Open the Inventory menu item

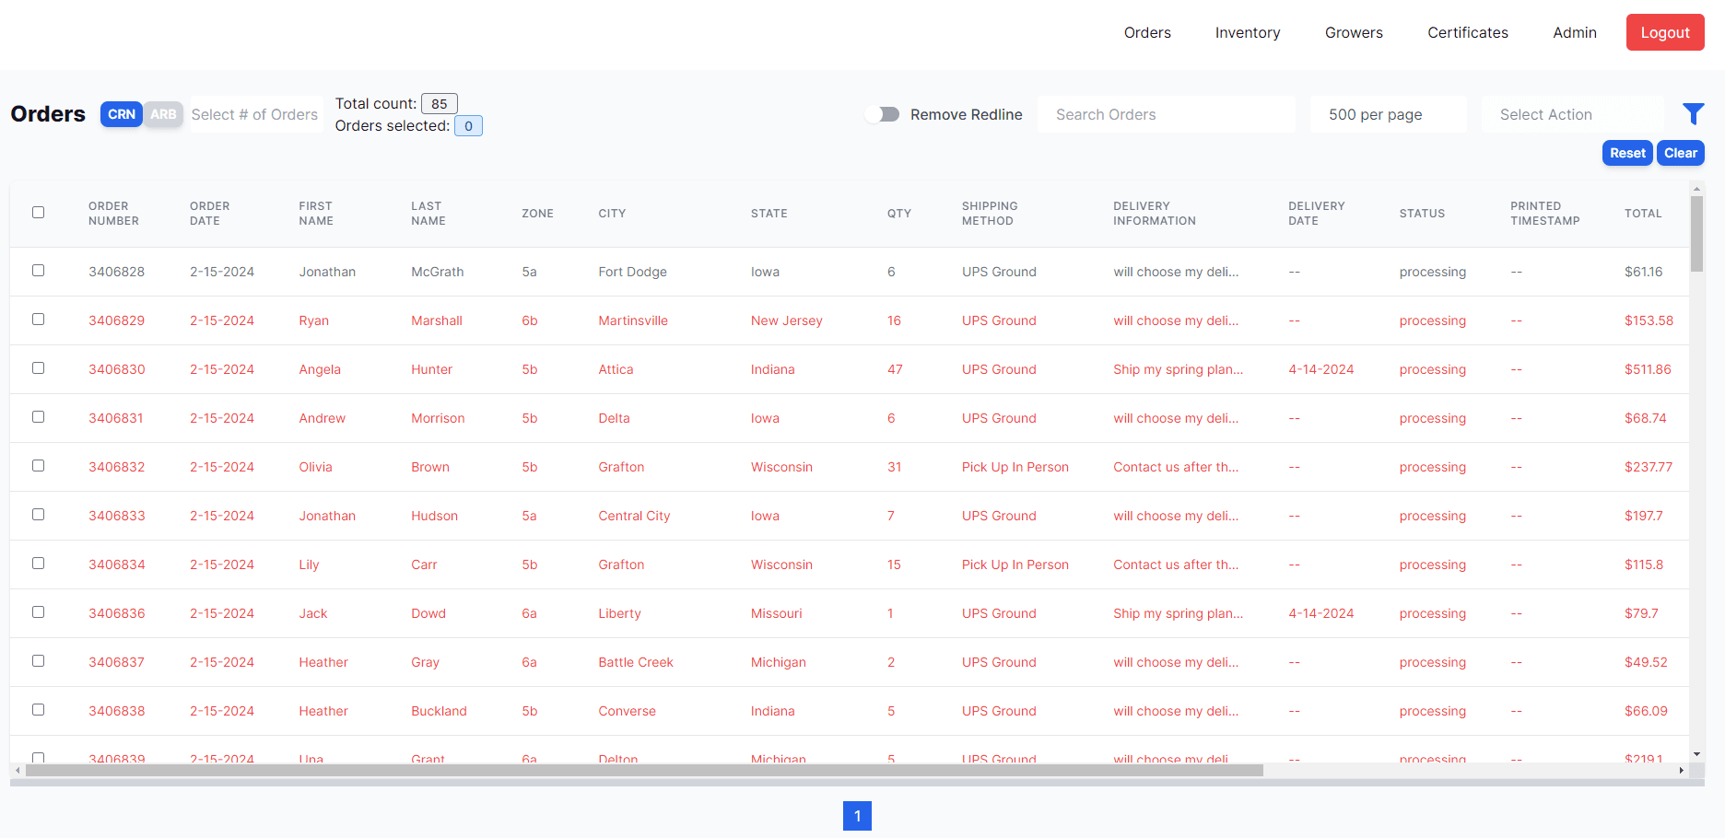click(1247, 33)
